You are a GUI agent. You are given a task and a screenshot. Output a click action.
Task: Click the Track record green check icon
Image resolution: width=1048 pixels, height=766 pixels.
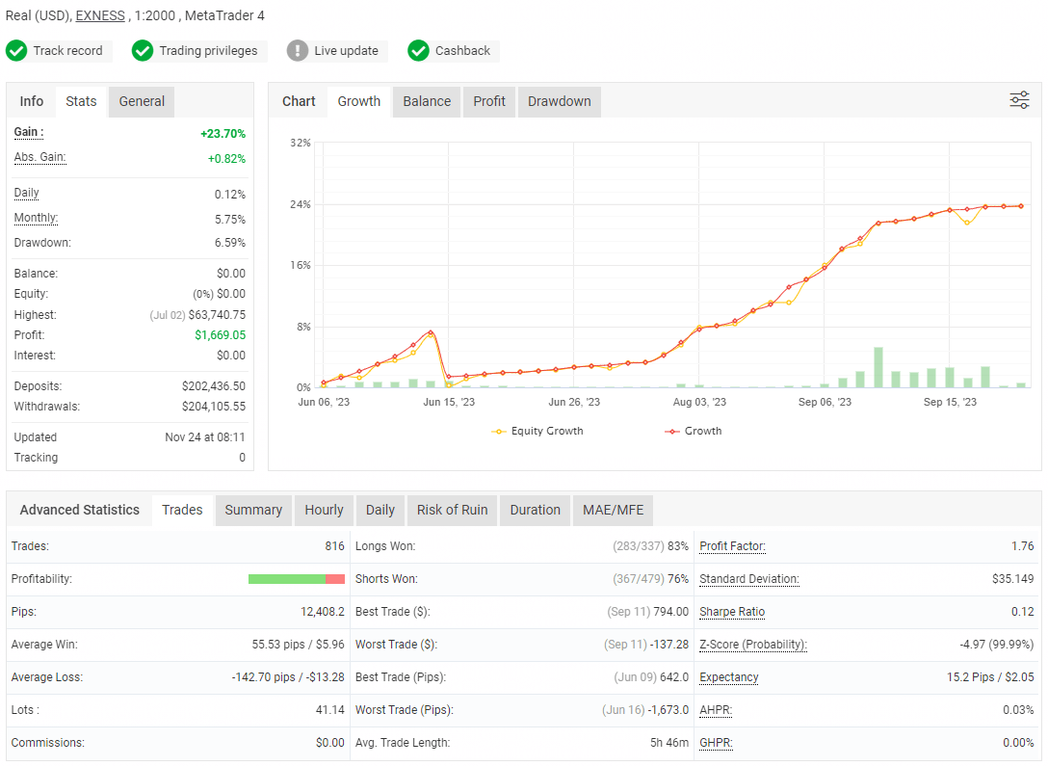point(16,50)
